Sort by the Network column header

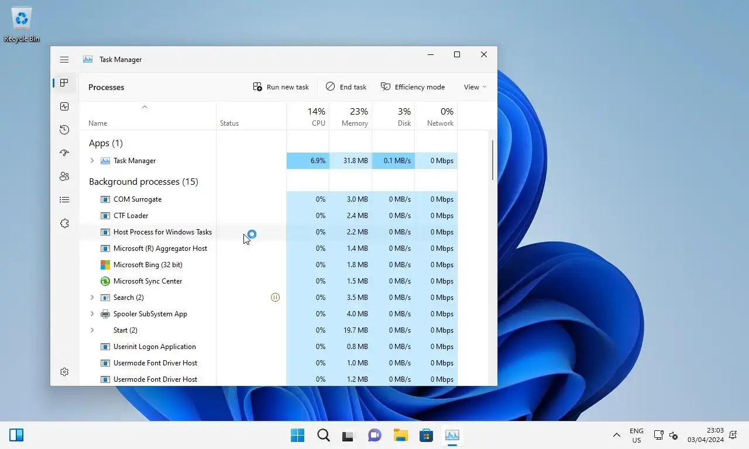pyautogui.click(x=436, y=116)
